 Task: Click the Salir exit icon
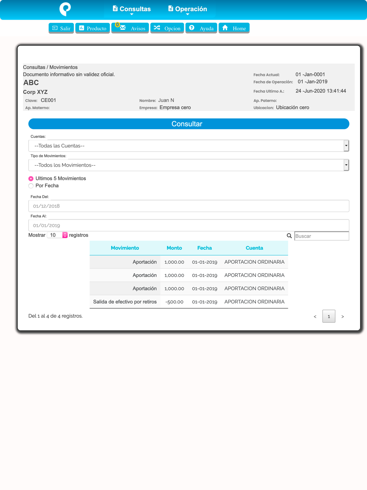click(55, 28)
